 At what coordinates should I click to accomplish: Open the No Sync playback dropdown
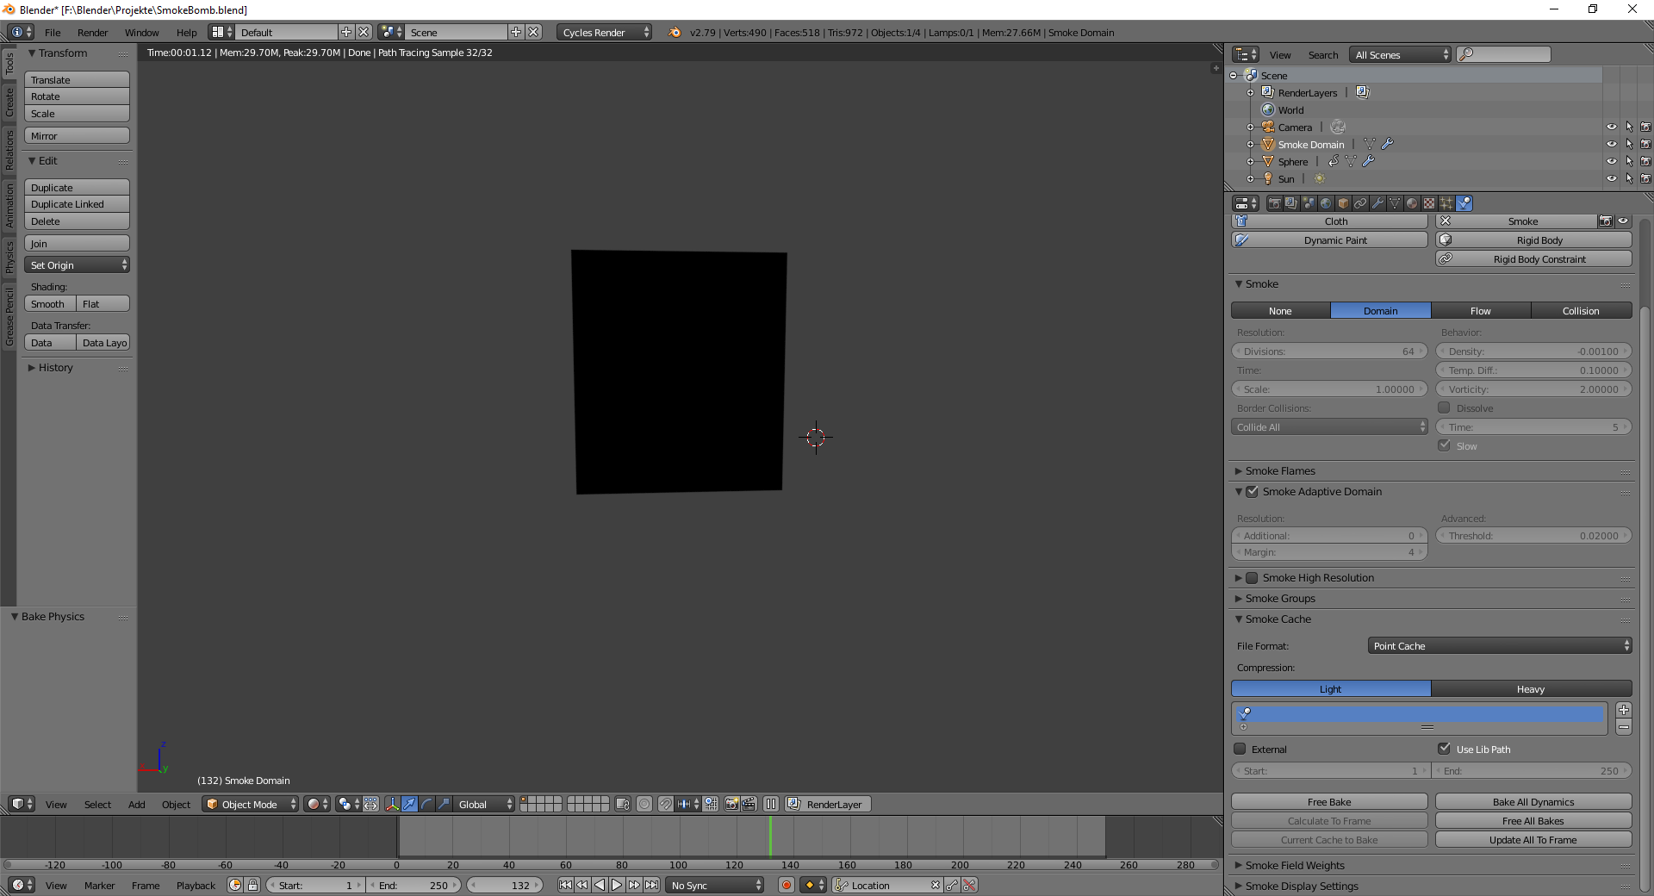715,885
